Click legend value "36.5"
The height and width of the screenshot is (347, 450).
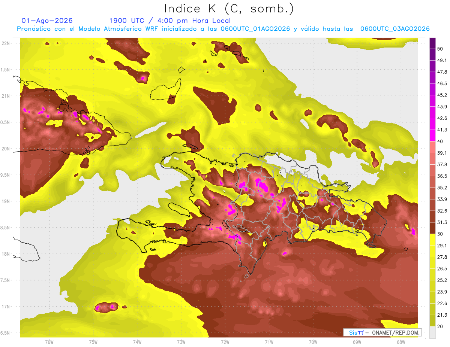pyautogui.click(x=442, y=176)
